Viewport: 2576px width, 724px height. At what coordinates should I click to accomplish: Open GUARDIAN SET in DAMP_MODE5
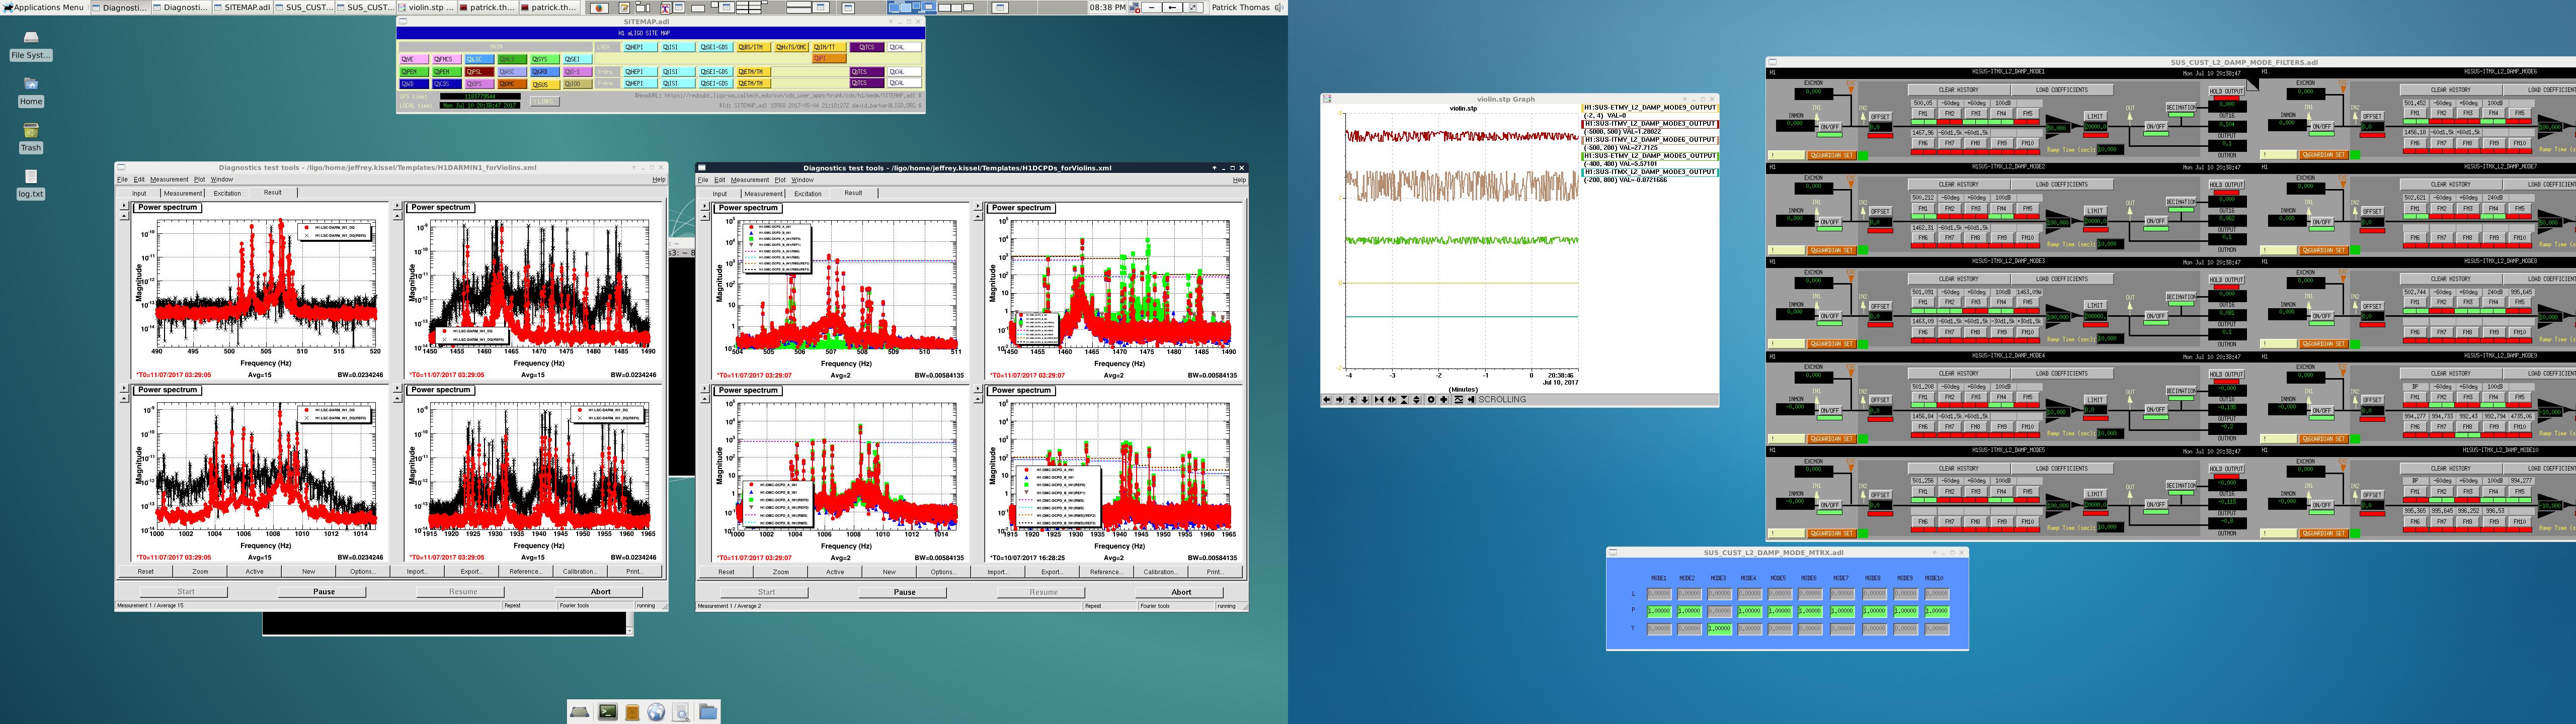click(1832, 534)
